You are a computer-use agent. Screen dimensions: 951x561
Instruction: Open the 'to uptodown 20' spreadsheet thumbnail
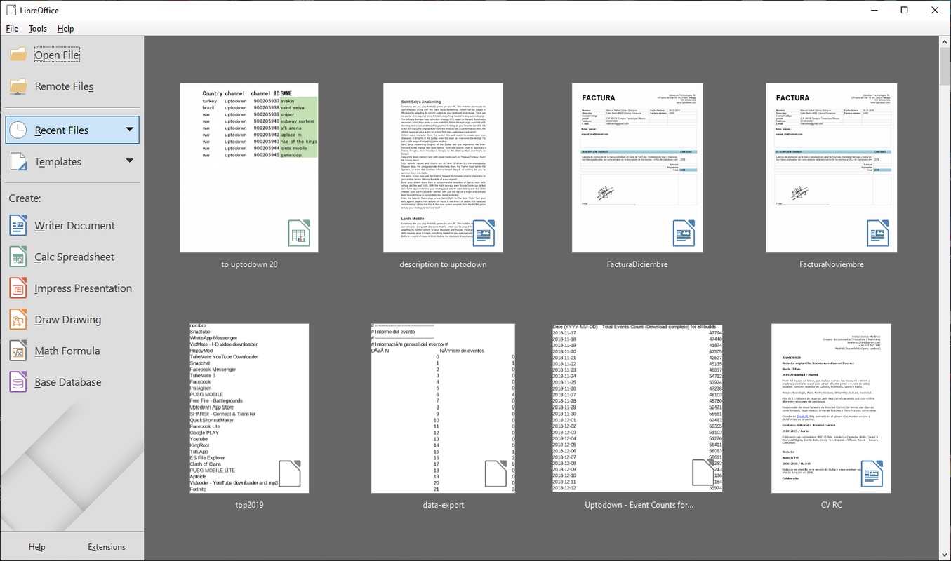pos(248,168)
